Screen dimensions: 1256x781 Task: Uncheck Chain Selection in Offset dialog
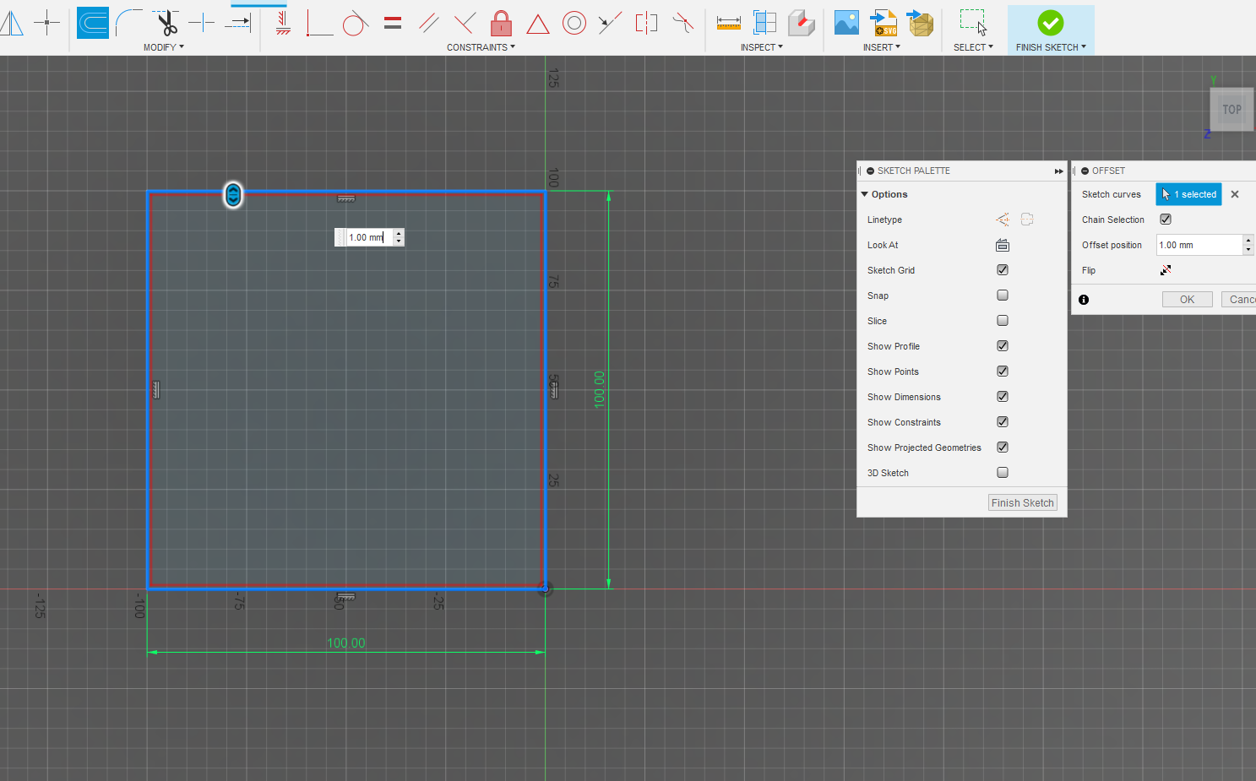pos(1166,220)
